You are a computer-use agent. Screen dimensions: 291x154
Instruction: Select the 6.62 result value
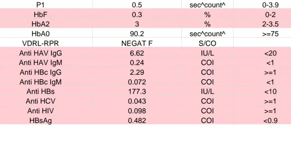coord(137,53)
